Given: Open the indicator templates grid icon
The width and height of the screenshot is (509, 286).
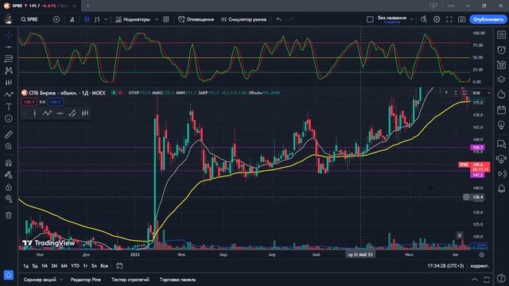Looking at the screenshot, I should click(166, 19).
